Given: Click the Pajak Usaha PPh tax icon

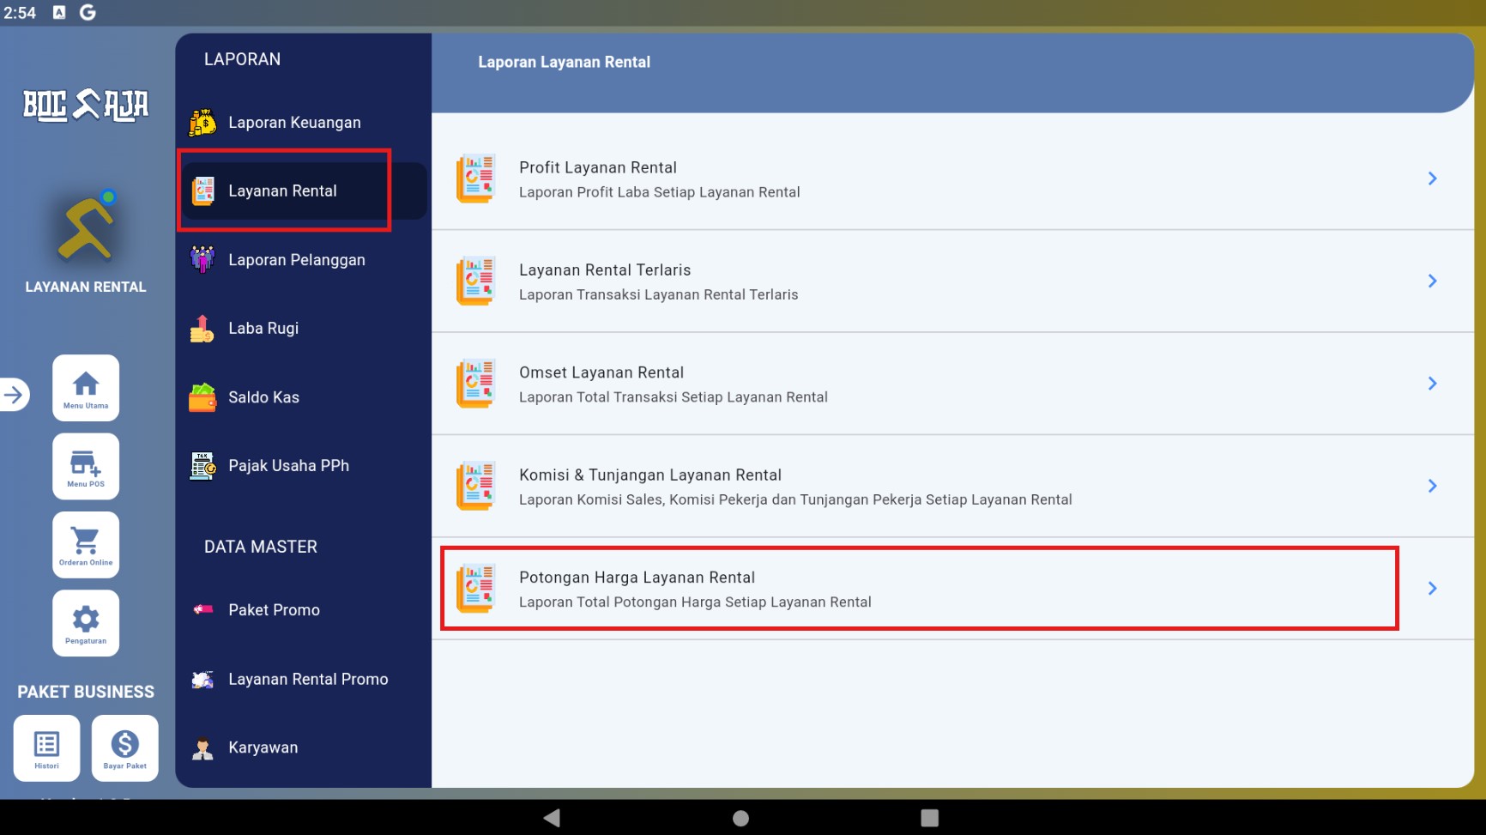Looking at the screenshot, I should 202,466.
